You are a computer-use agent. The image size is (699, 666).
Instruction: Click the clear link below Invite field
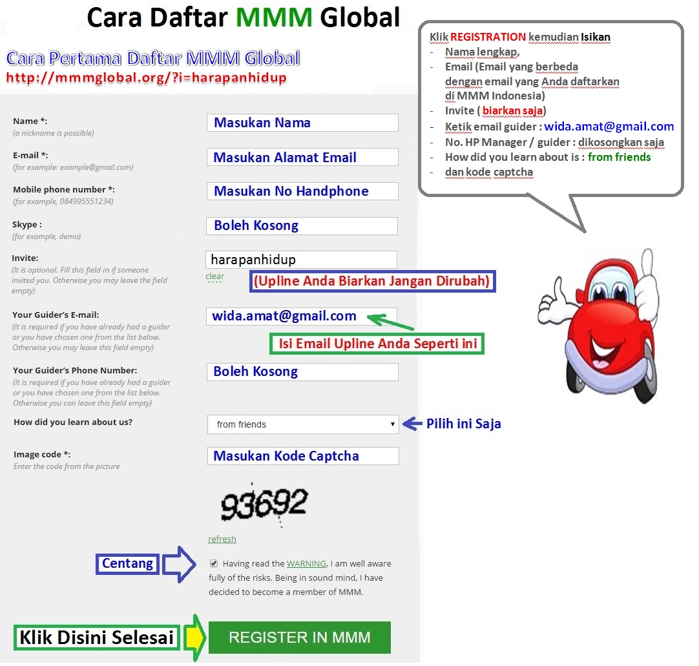tap(214, 276)
